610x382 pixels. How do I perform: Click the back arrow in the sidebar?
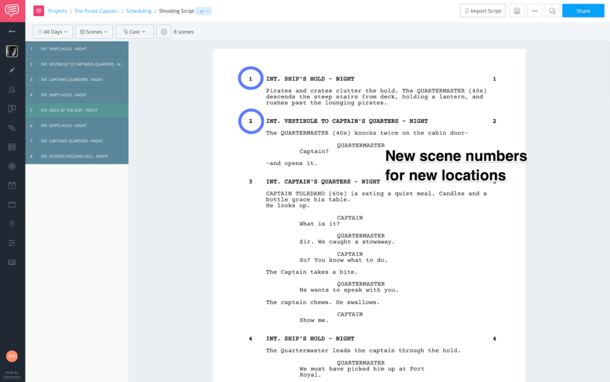click(x=12, y=31)
